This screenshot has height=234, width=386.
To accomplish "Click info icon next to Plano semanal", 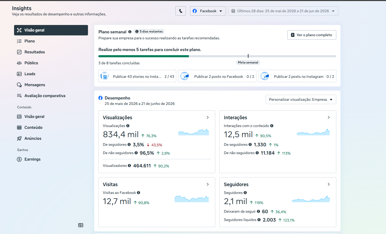I will click(x=130, y=32).
